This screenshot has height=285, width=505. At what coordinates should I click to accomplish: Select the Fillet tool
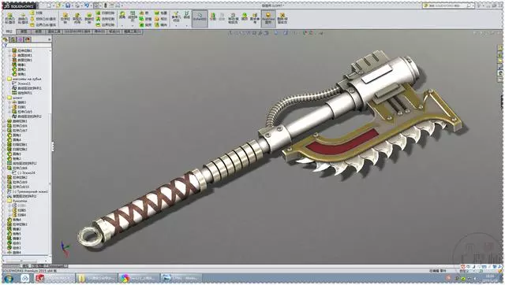tap(122, 16)
